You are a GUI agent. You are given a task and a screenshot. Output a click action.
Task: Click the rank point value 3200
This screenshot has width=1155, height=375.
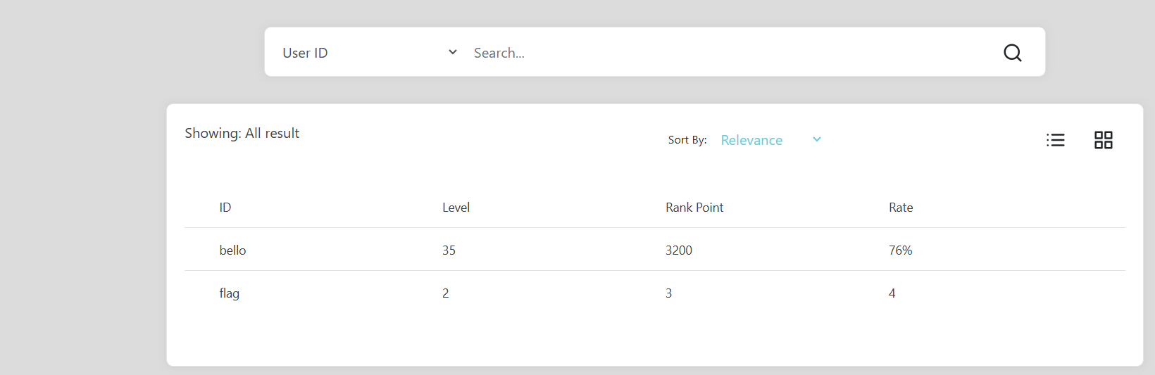[x=679, y=250]
